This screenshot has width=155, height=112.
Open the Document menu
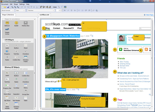click(x=5, y=4)
